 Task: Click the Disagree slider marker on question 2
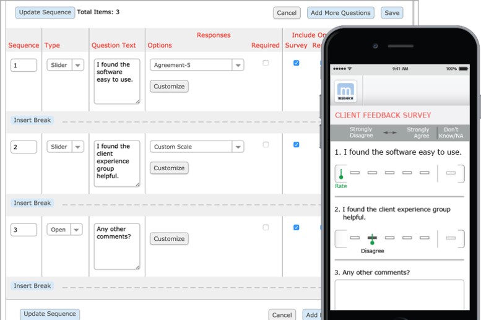pyautogui.click(x=372, y=238)
